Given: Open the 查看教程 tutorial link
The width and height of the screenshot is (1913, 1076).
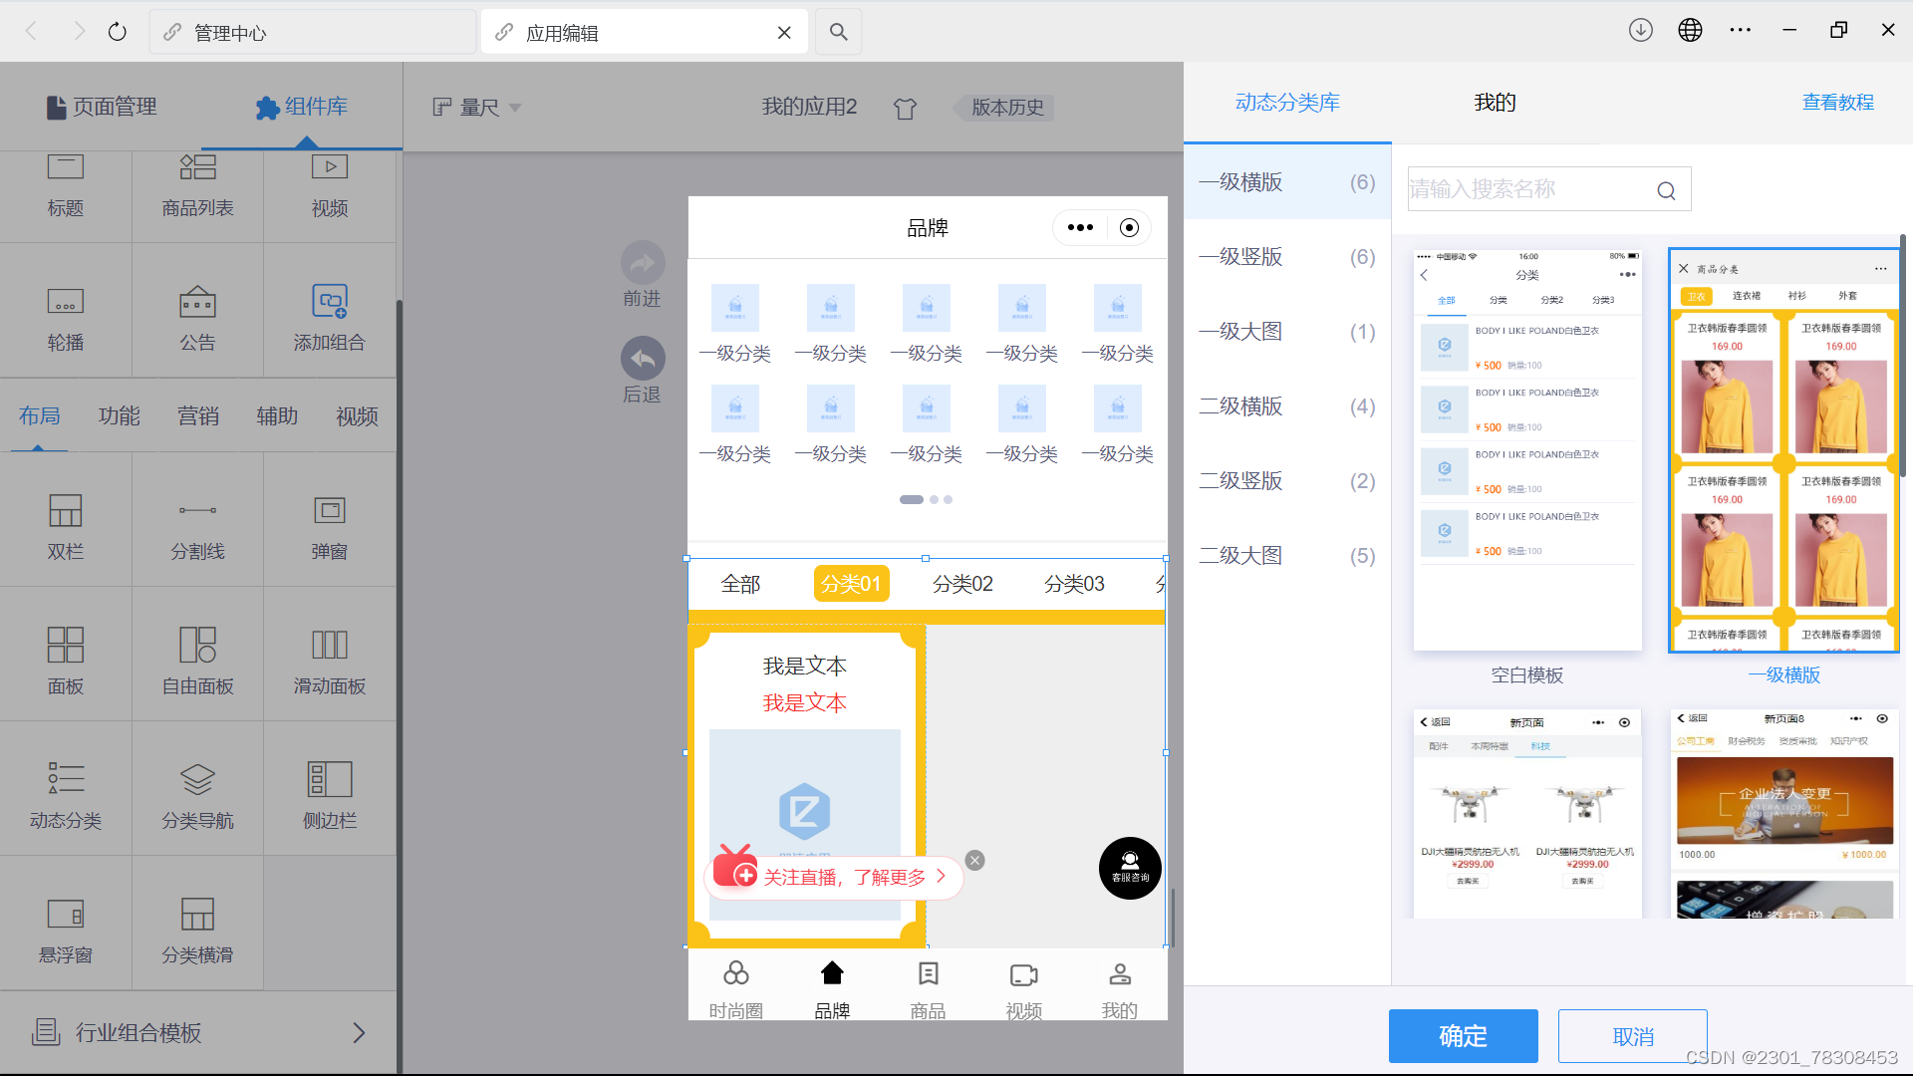Looking at the screenshot, I should pyautogui.click(x=1837, y=103).
